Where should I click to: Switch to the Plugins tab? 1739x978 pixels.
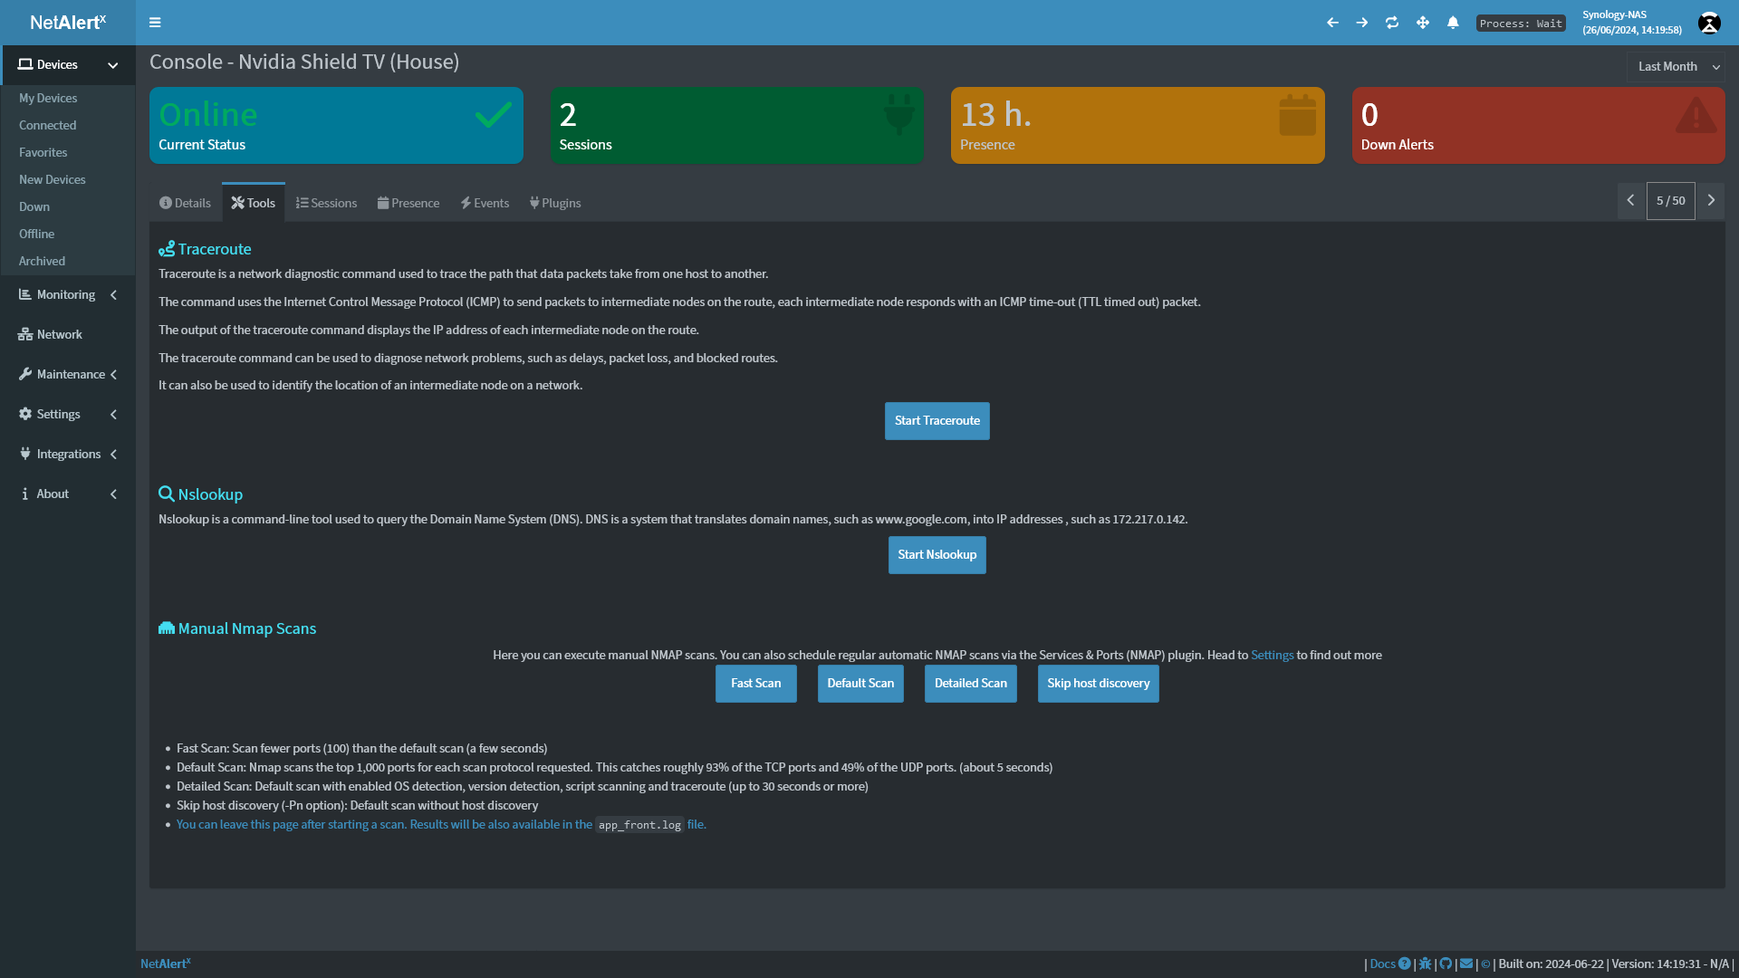click(555, 203)
